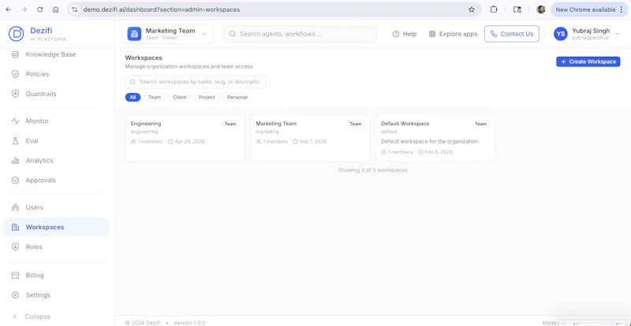Open the Engineering workspace card
This screenshot has height=326, width=631.
tap(185, 138)
